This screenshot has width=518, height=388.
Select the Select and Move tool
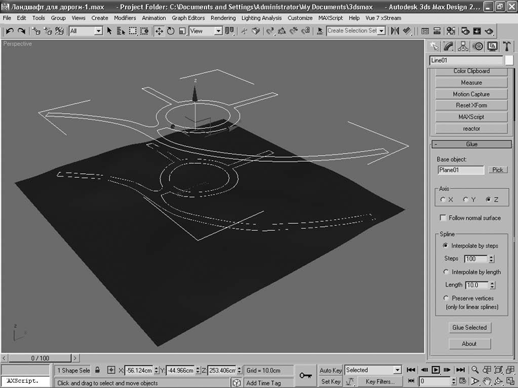159,31
